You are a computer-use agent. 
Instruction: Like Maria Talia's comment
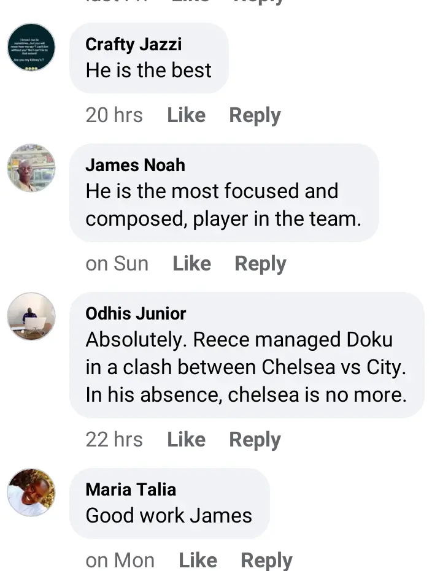tap(198, 560)
